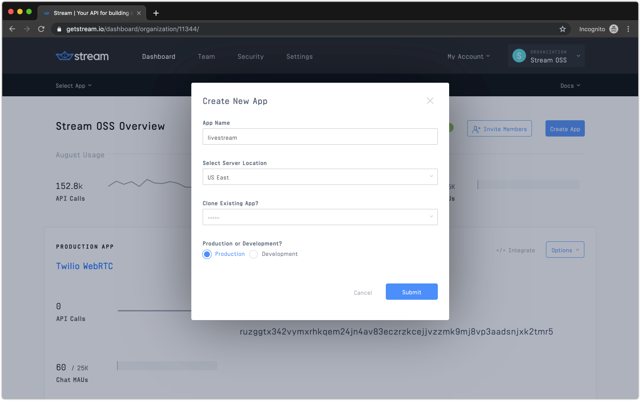640x401 pixels.
Task: Click the PRODUCTION APP label
Action: (x=85, y=247)
